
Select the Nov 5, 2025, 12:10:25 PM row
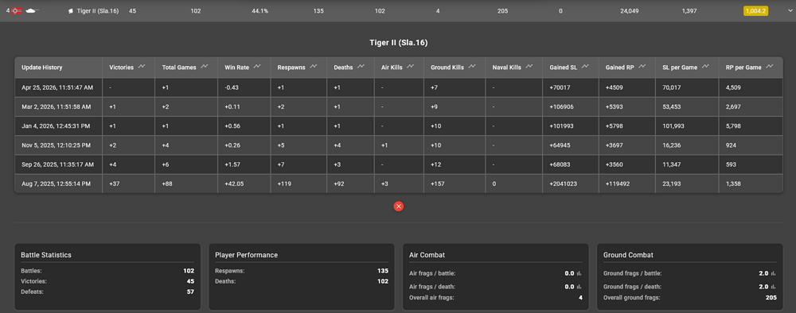point(399,145)
